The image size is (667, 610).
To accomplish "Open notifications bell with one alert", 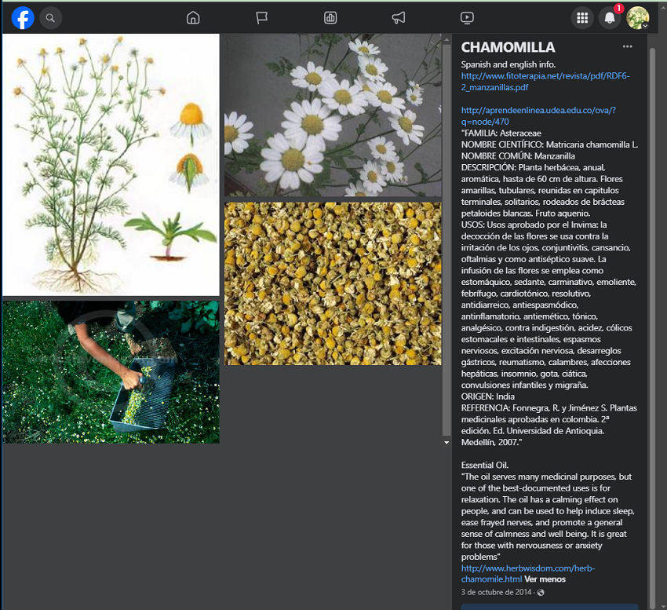I will tap(610, 17).
